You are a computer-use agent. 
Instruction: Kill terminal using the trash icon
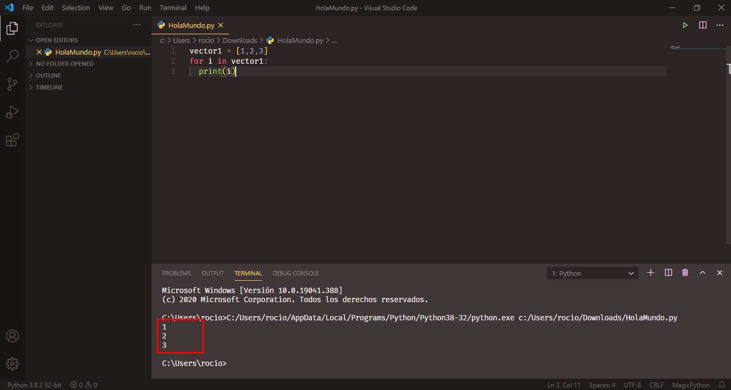pyautogui.click(x=685, y=273)
